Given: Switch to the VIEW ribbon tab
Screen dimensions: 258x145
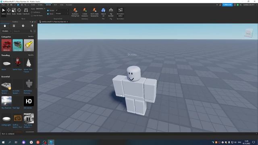Looking at the screenshot, I should coord(62,5).
